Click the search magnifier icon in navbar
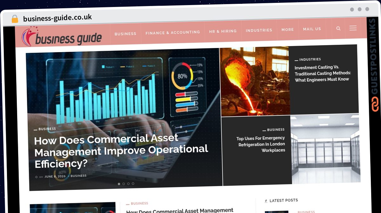The image size is (381, 213). (338, 28)
